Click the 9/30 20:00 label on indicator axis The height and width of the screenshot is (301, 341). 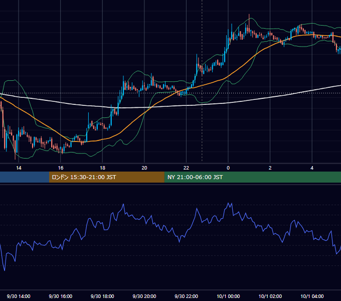pos(144,296)
